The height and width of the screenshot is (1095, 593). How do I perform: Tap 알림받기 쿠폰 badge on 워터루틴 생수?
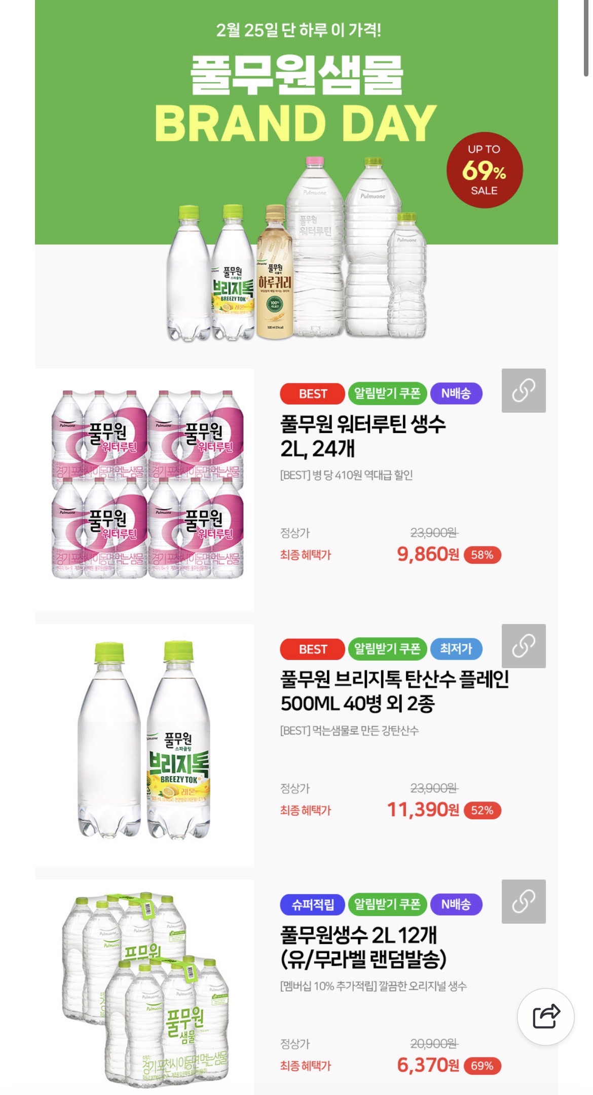click(387, 394)
